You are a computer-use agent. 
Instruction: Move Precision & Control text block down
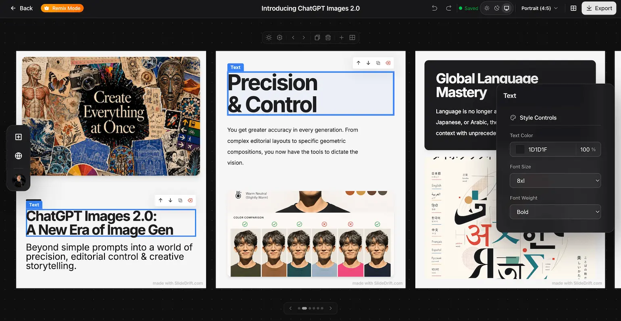tap(368, 63)
